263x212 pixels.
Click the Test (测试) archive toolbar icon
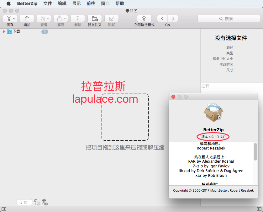pos(112,19)
